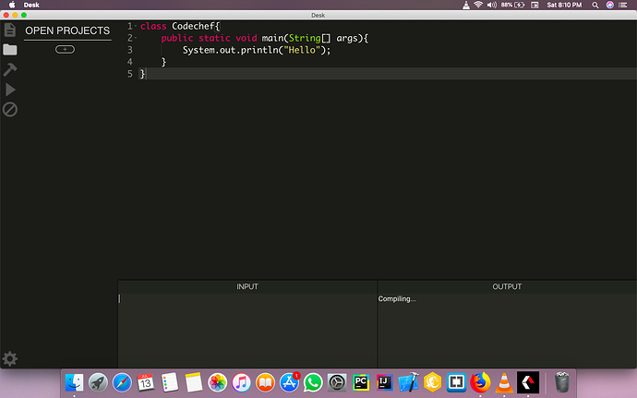
Task: Open the Trash in the dock
Action: click(562, 382)
